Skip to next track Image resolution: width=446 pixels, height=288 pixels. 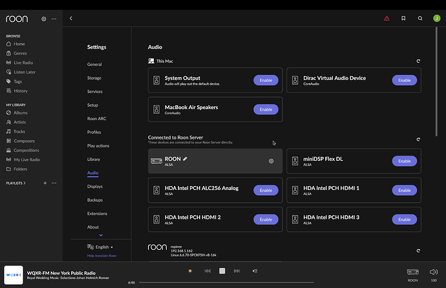[237, 271]
